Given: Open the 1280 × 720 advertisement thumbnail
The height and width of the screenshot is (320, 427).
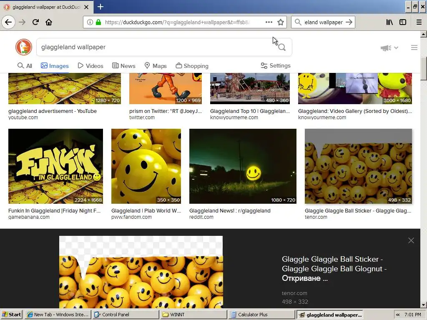Looking at the screenshot, I should point(65,88).
